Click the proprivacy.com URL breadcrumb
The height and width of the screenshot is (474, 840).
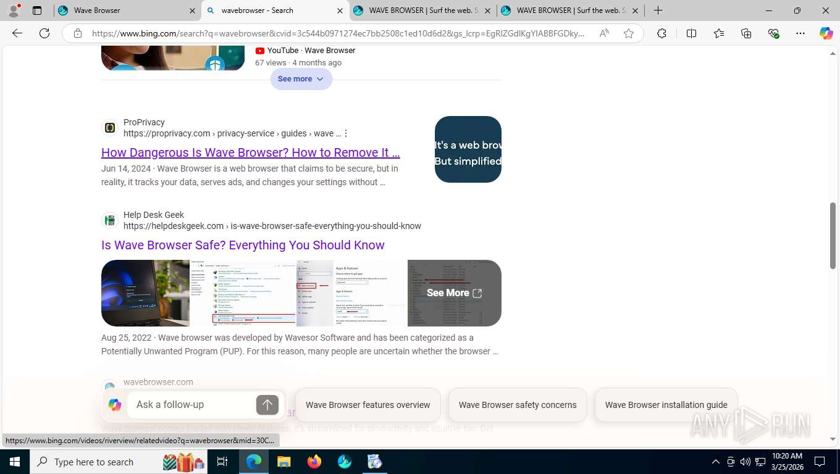pyautogui.click(x=232, y=133)
